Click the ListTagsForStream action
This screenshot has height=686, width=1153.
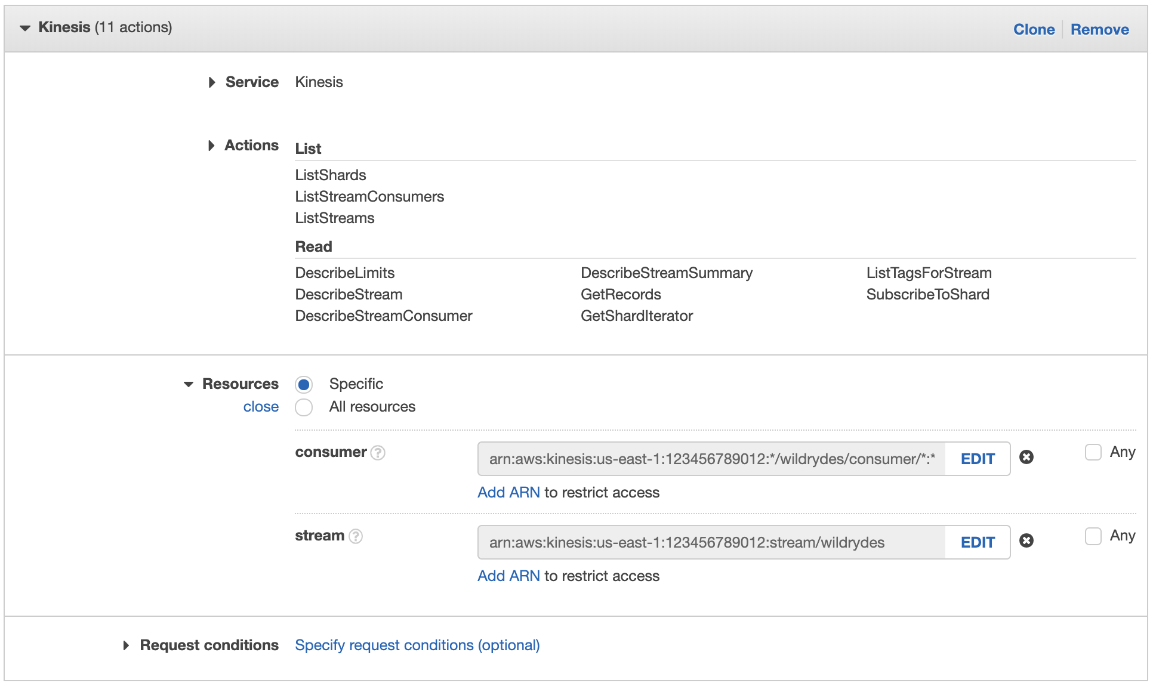click(x=929, y=273)
